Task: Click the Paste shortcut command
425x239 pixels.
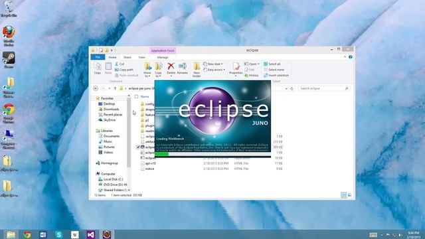Action: [x=126, y=75]
